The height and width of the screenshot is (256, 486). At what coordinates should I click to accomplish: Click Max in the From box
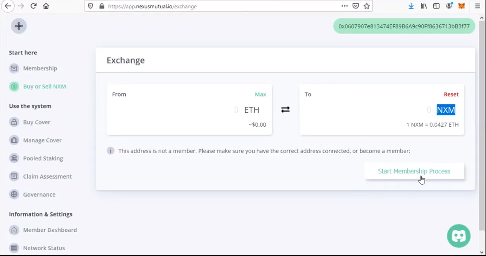coord(260,94)
